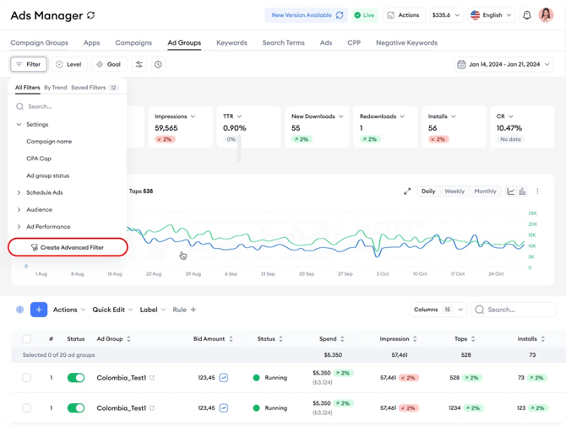Viewport: 566px width, 426px height.
Task: Click the user profile avatar
Action: pyautogui.click(x=546, y=15)
